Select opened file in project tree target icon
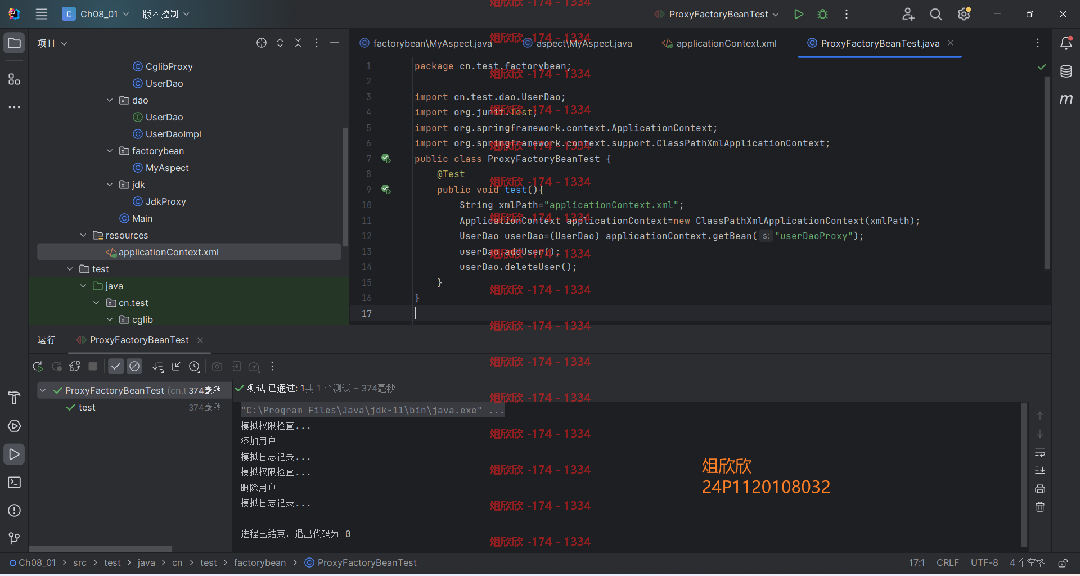The height and width of the screenshot is (576, 1080). click(x=262, y=43)
